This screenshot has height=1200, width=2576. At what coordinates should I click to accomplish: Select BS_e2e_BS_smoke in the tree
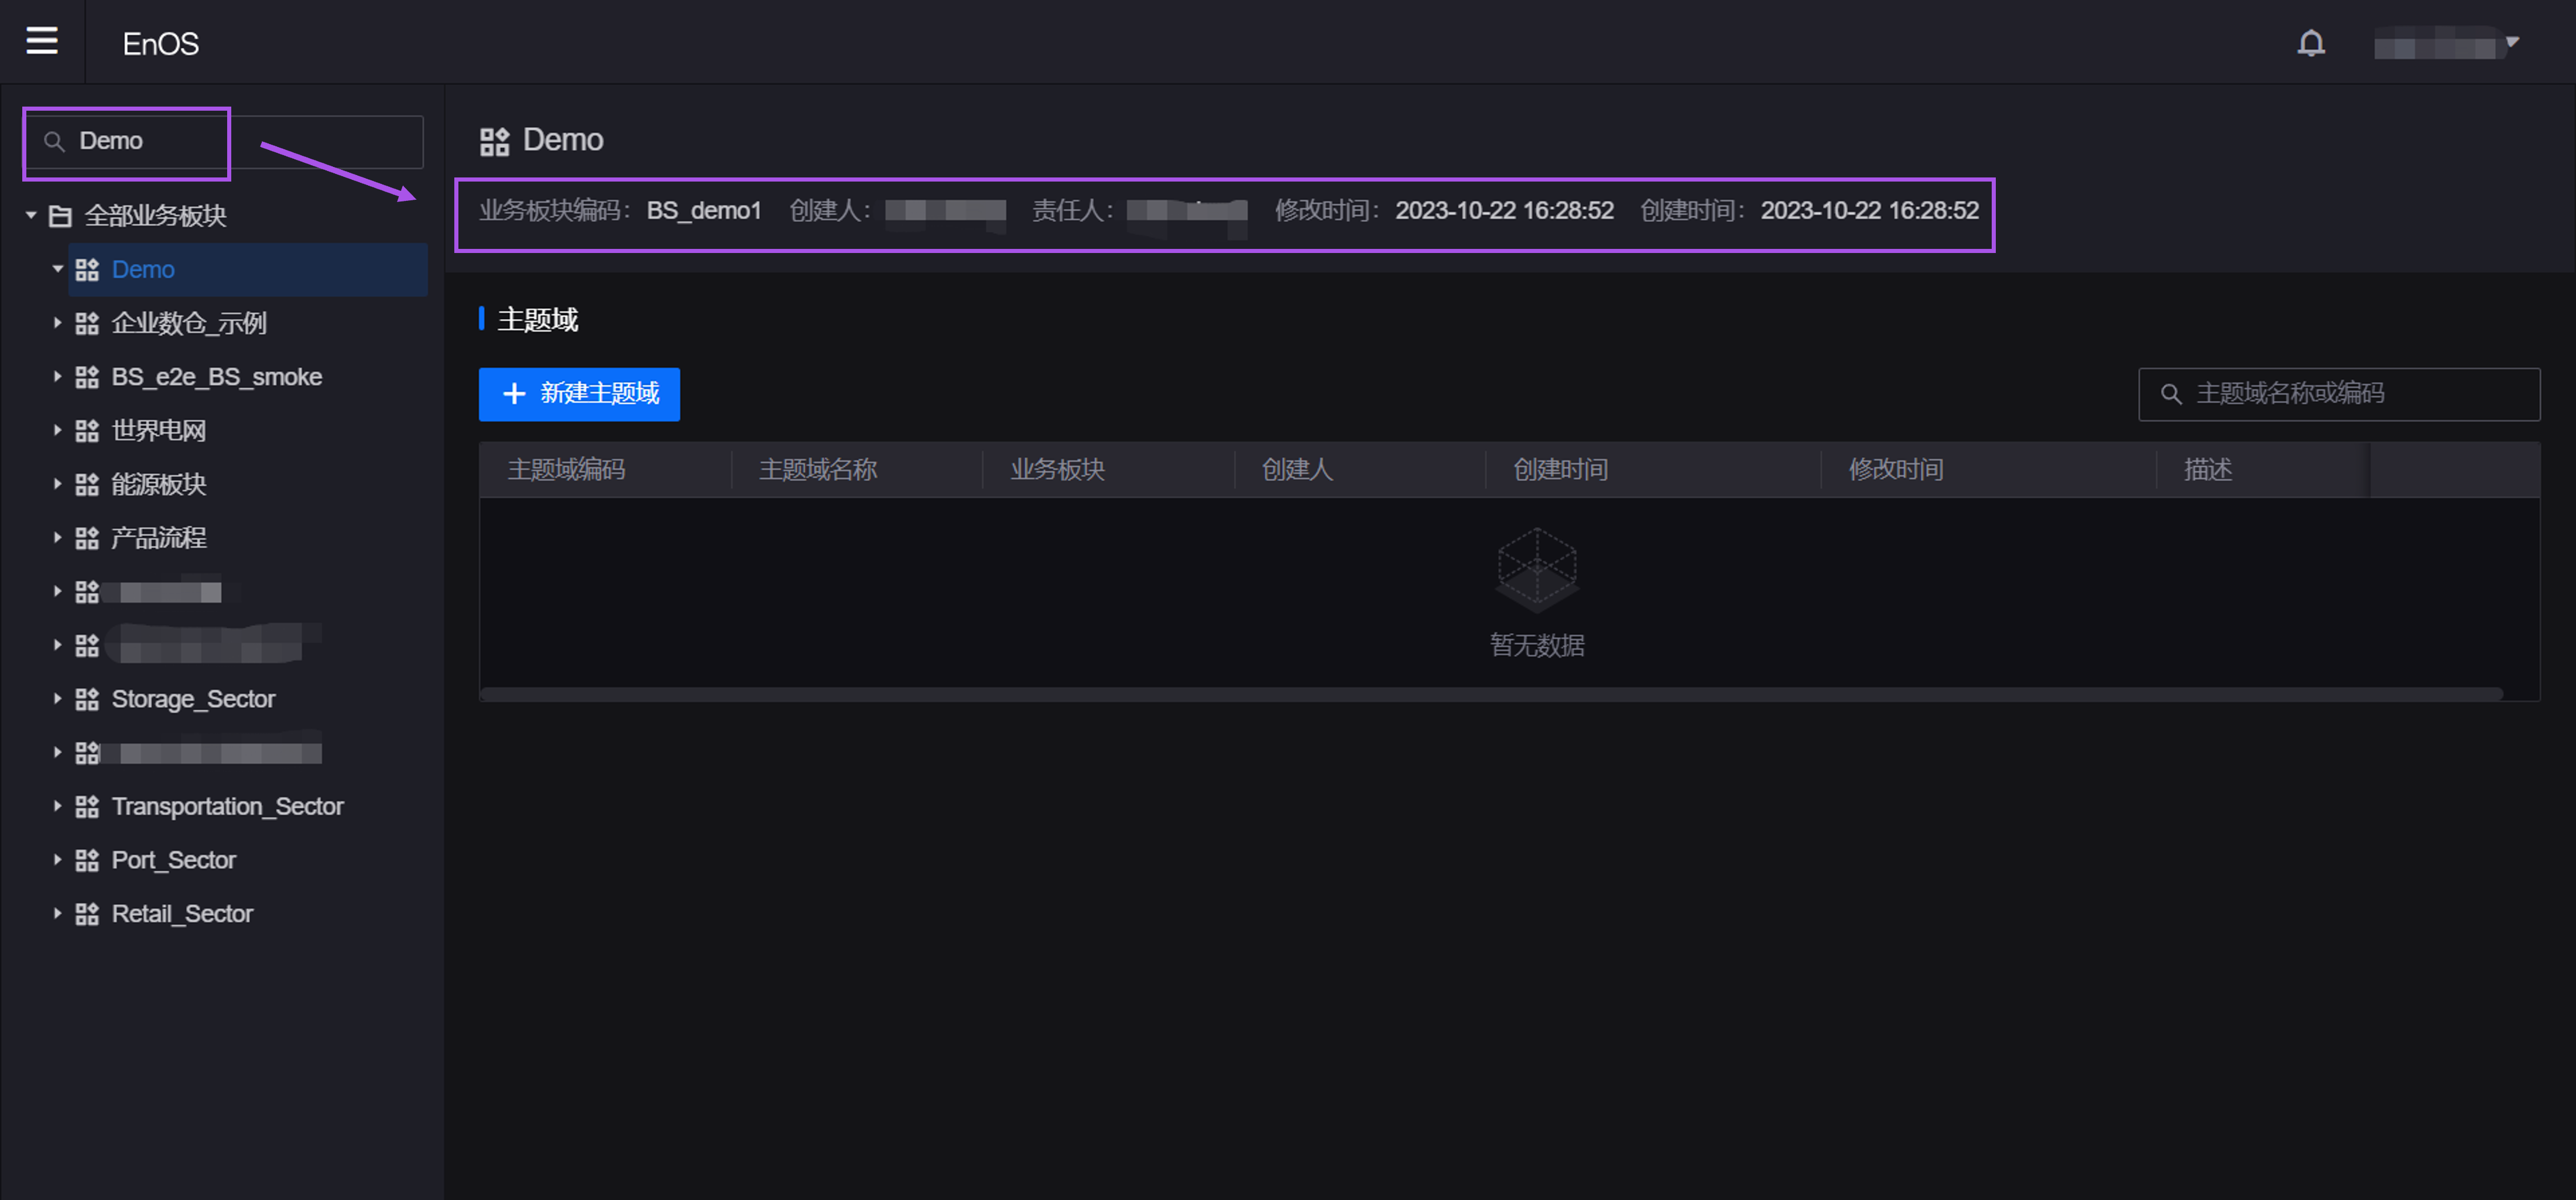coord(216,377)
